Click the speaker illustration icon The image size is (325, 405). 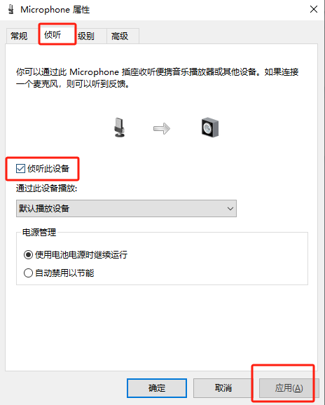tap(210, 128)
